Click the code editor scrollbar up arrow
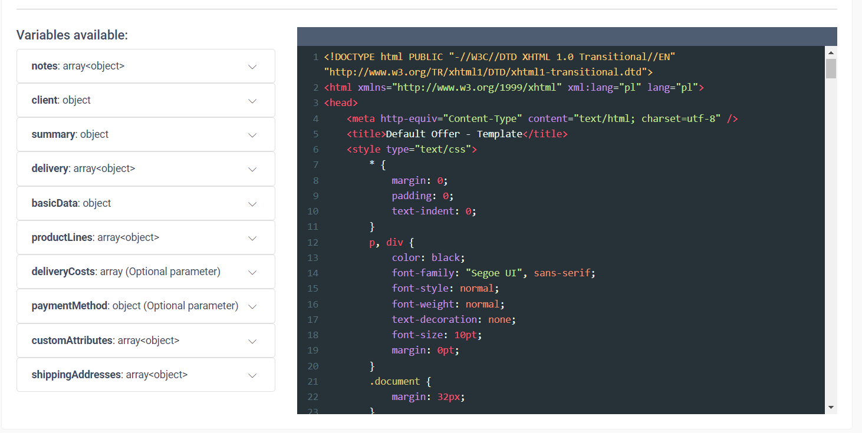 [x=831, y=52]
